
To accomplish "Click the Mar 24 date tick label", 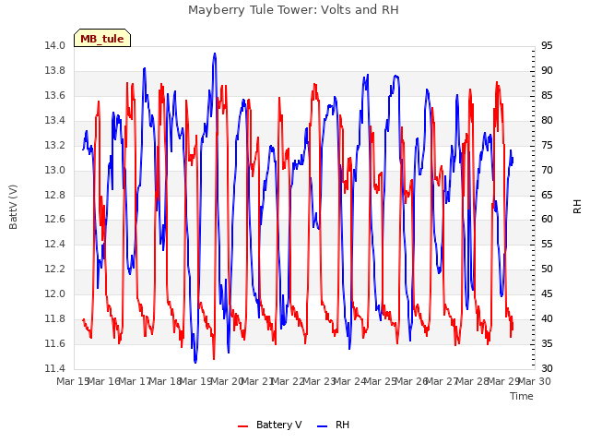I will tap(350, 381).
